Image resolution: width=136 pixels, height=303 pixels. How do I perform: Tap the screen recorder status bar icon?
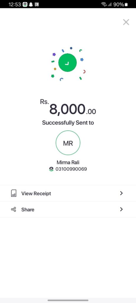(x=37, y=4)
